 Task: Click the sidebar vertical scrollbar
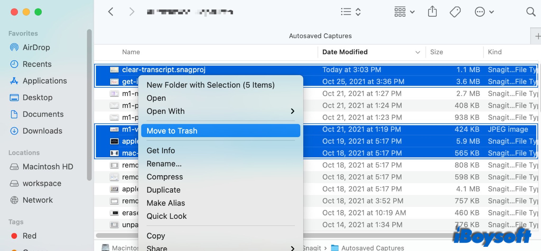tap(89, 106)
